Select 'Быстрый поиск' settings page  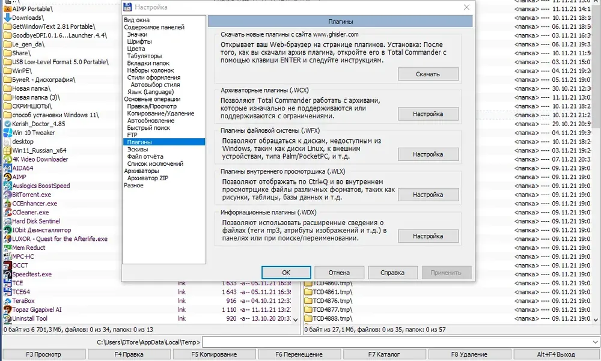(x=148, y=128)
